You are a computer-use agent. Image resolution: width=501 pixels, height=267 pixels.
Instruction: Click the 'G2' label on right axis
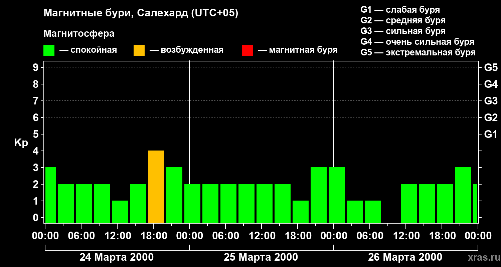(491, 117)
